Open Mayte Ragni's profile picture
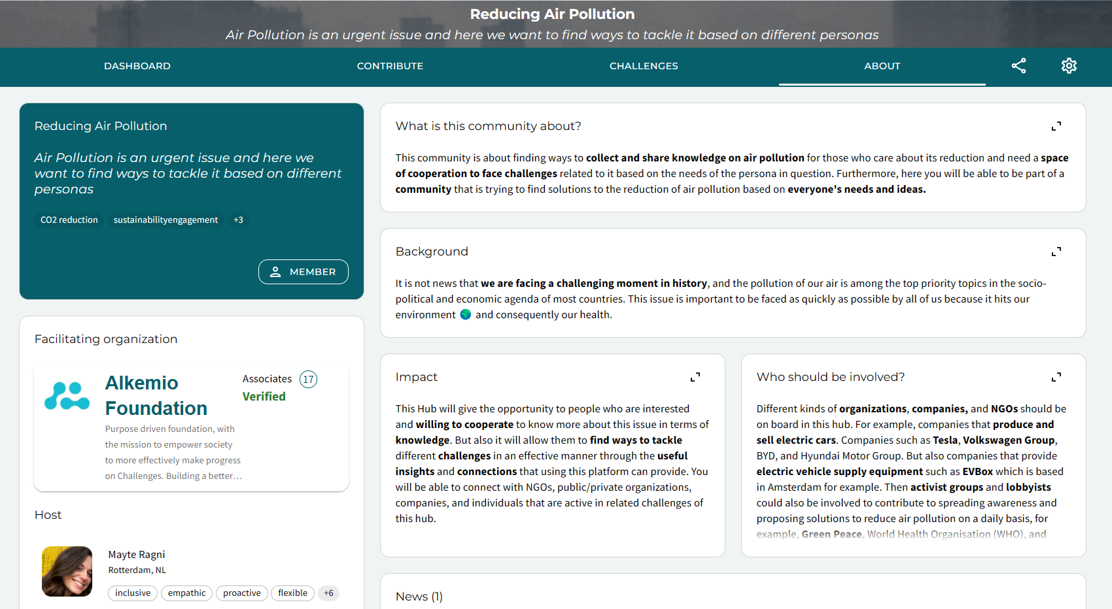Viewport: 1112px width, 609px height. click(67, 571)
